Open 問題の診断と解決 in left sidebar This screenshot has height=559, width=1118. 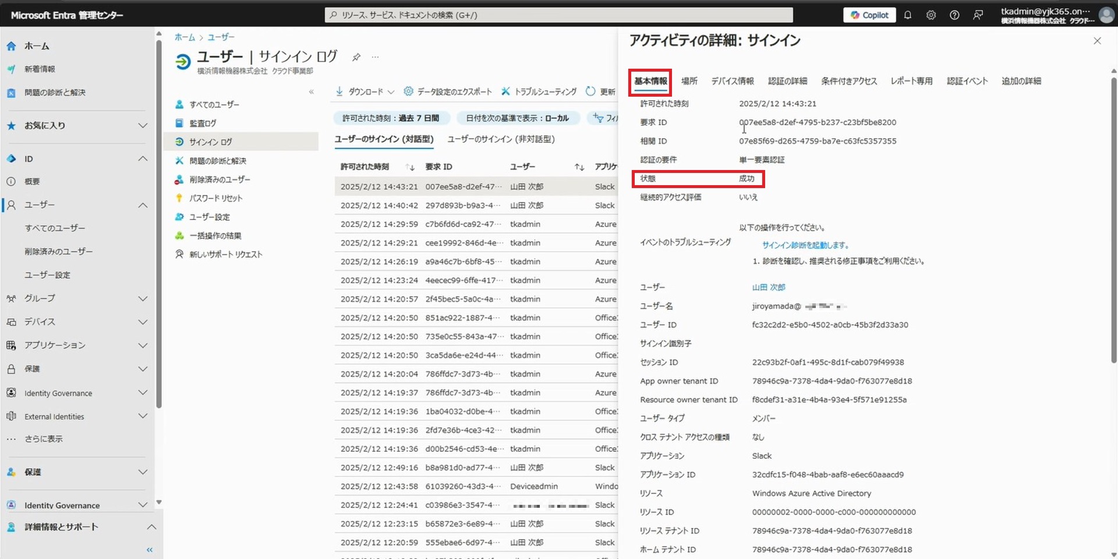(x=55, y=93)
